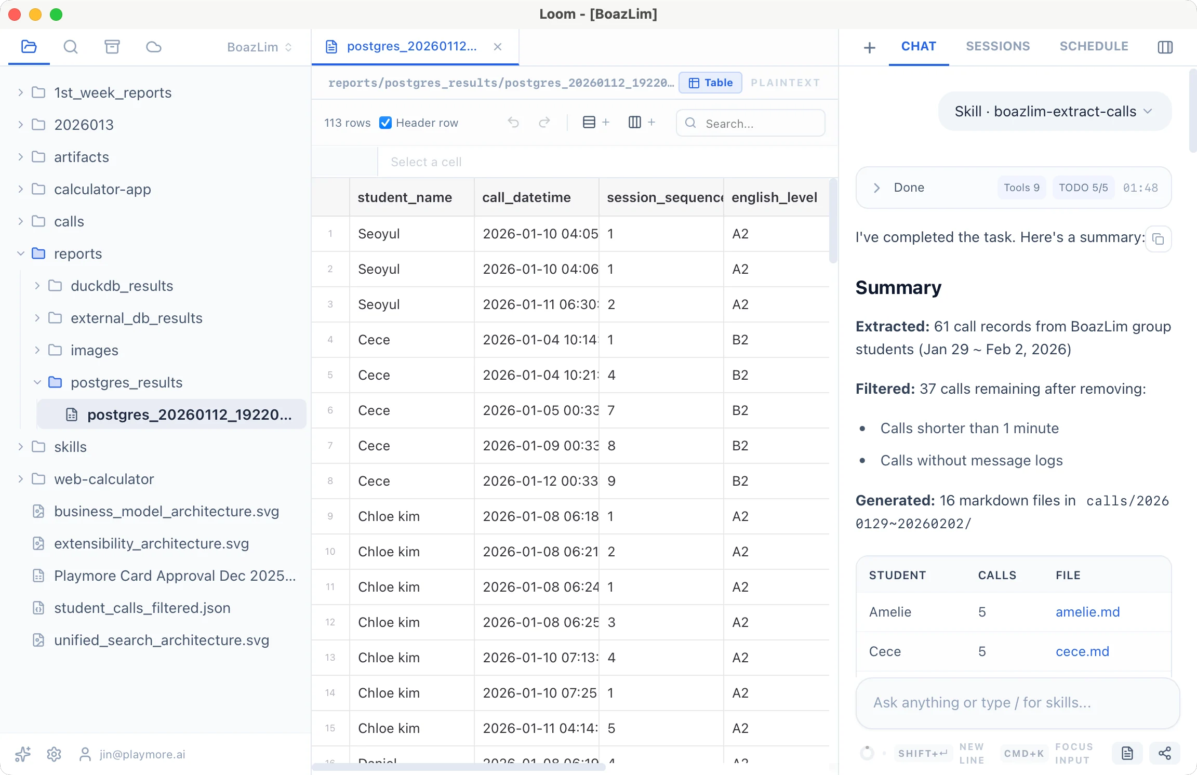This screenshot has width=1197, height=775.
Task: Expand the Done task details
Action: pos(877,188)
